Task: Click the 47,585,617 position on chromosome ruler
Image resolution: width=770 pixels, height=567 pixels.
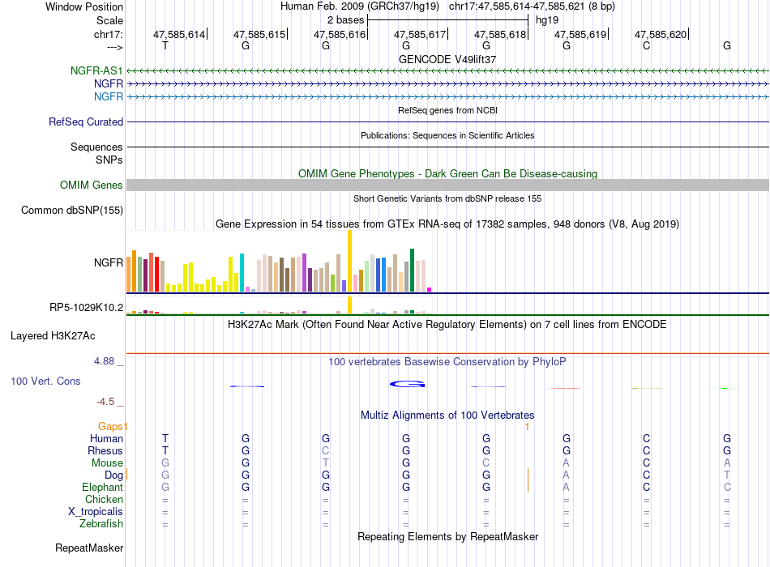Action: [x=420, y=34]
